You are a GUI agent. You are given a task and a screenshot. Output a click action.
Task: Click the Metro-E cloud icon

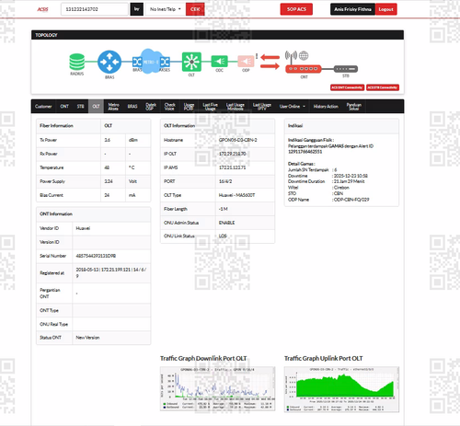(x=151, y=62)
